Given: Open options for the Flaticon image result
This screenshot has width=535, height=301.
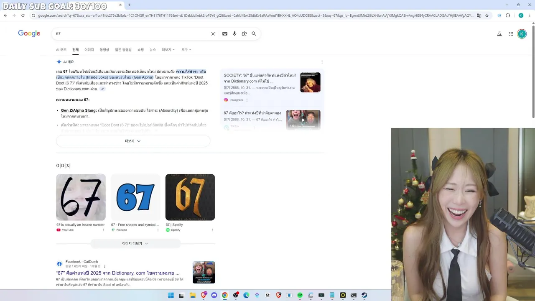Looking at the screenshot, I should [158, 230].
